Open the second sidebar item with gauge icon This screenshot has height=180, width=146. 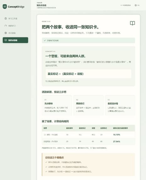pos(15,26)
